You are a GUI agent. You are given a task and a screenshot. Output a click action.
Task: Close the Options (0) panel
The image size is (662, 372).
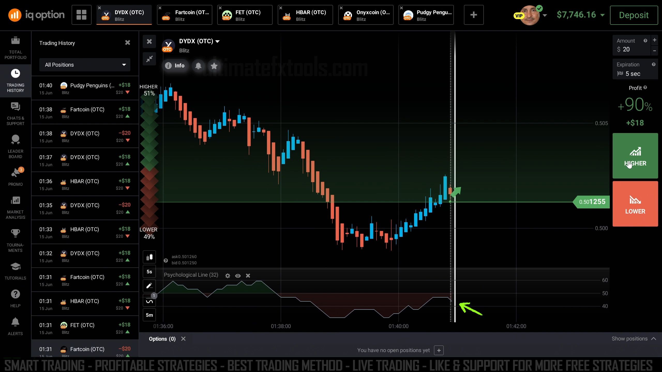183,339
